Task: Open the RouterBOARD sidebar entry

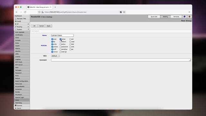Action: point(22,87)
